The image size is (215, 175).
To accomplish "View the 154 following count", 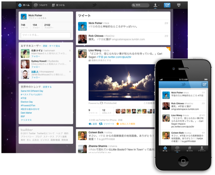I will coord(36,26).
